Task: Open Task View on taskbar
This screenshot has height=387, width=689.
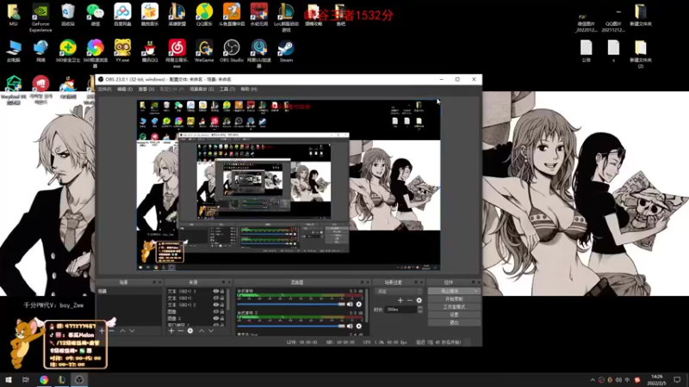Action: point(26,379)
